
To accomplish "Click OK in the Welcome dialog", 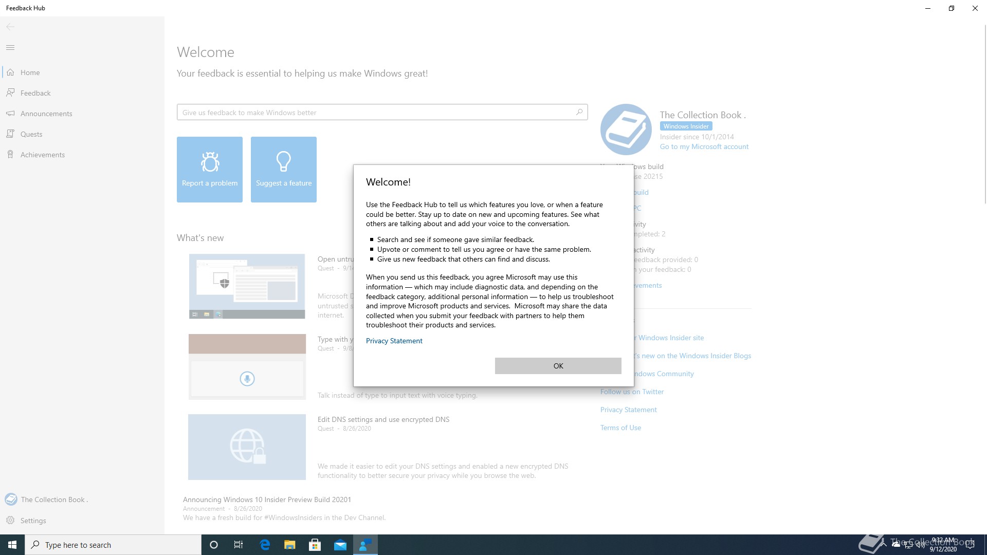I will 558,366.
